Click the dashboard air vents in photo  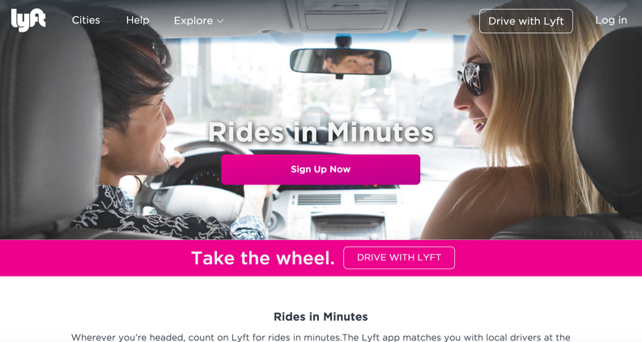(347, 199)
